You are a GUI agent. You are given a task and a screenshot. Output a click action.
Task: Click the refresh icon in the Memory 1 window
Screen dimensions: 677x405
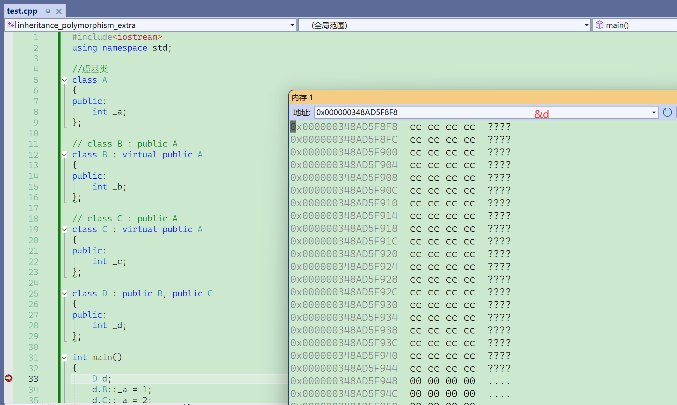pos(667,112)
